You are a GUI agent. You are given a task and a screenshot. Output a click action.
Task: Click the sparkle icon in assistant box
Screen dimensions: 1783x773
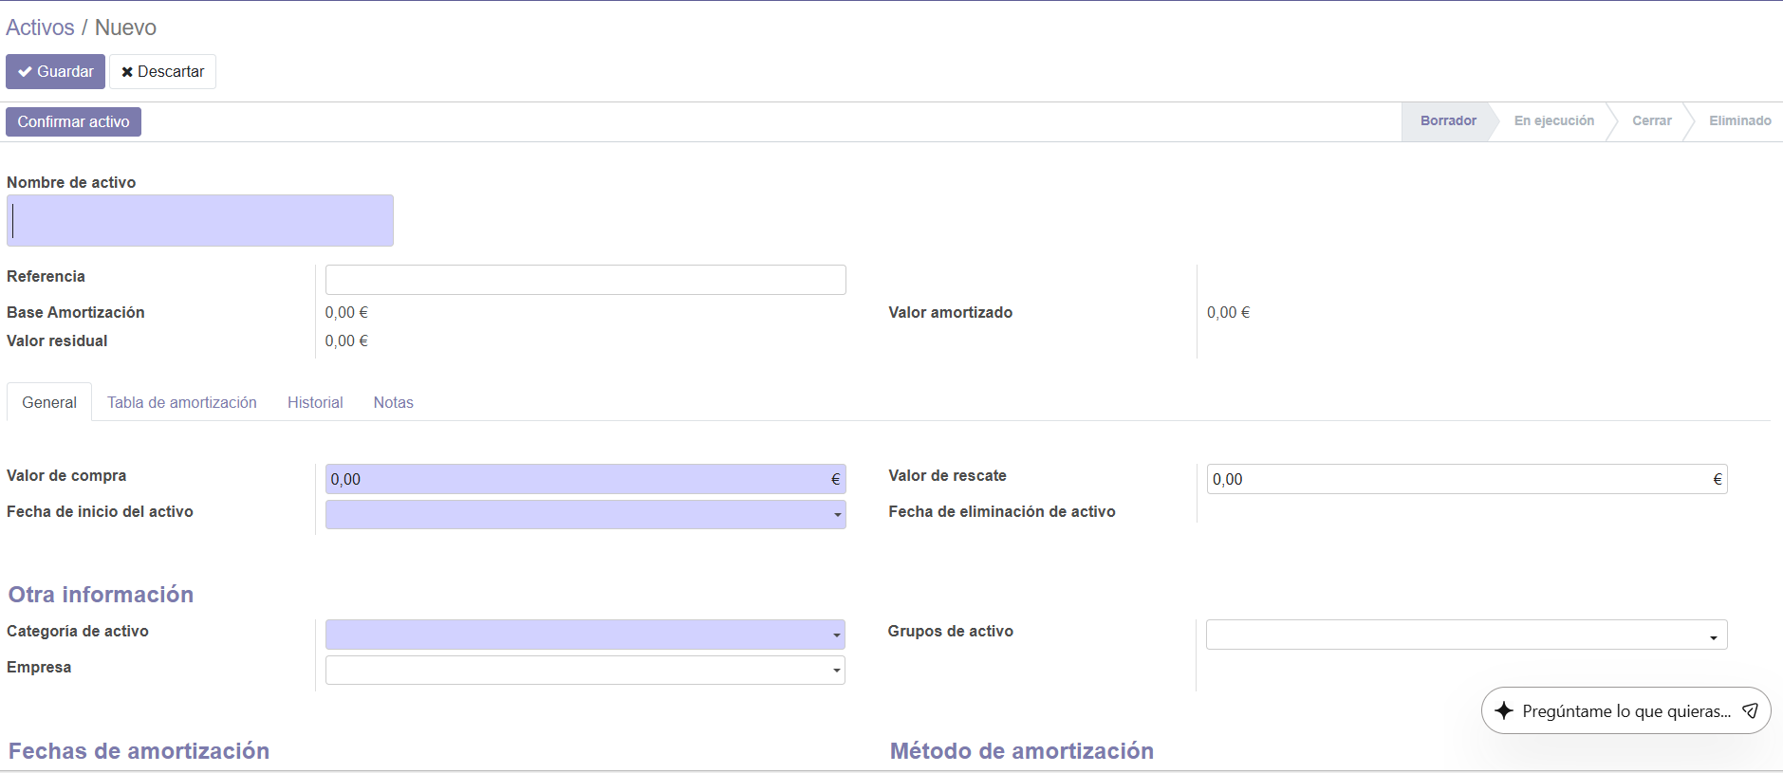click(x=1504, y=710)
